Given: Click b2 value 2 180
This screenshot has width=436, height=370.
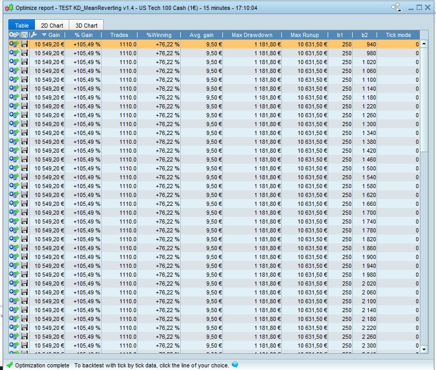Looking at the screenshot, I should click(369, 319).
